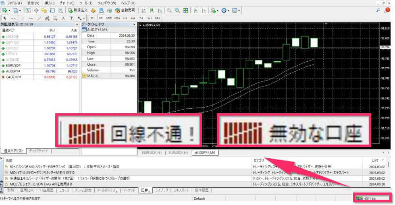Select the vertical line drawing tool

coord(23,18)
